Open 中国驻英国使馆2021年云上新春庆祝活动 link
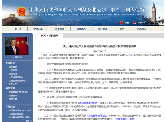Screen dimensions: 165x122 (20, 112)
